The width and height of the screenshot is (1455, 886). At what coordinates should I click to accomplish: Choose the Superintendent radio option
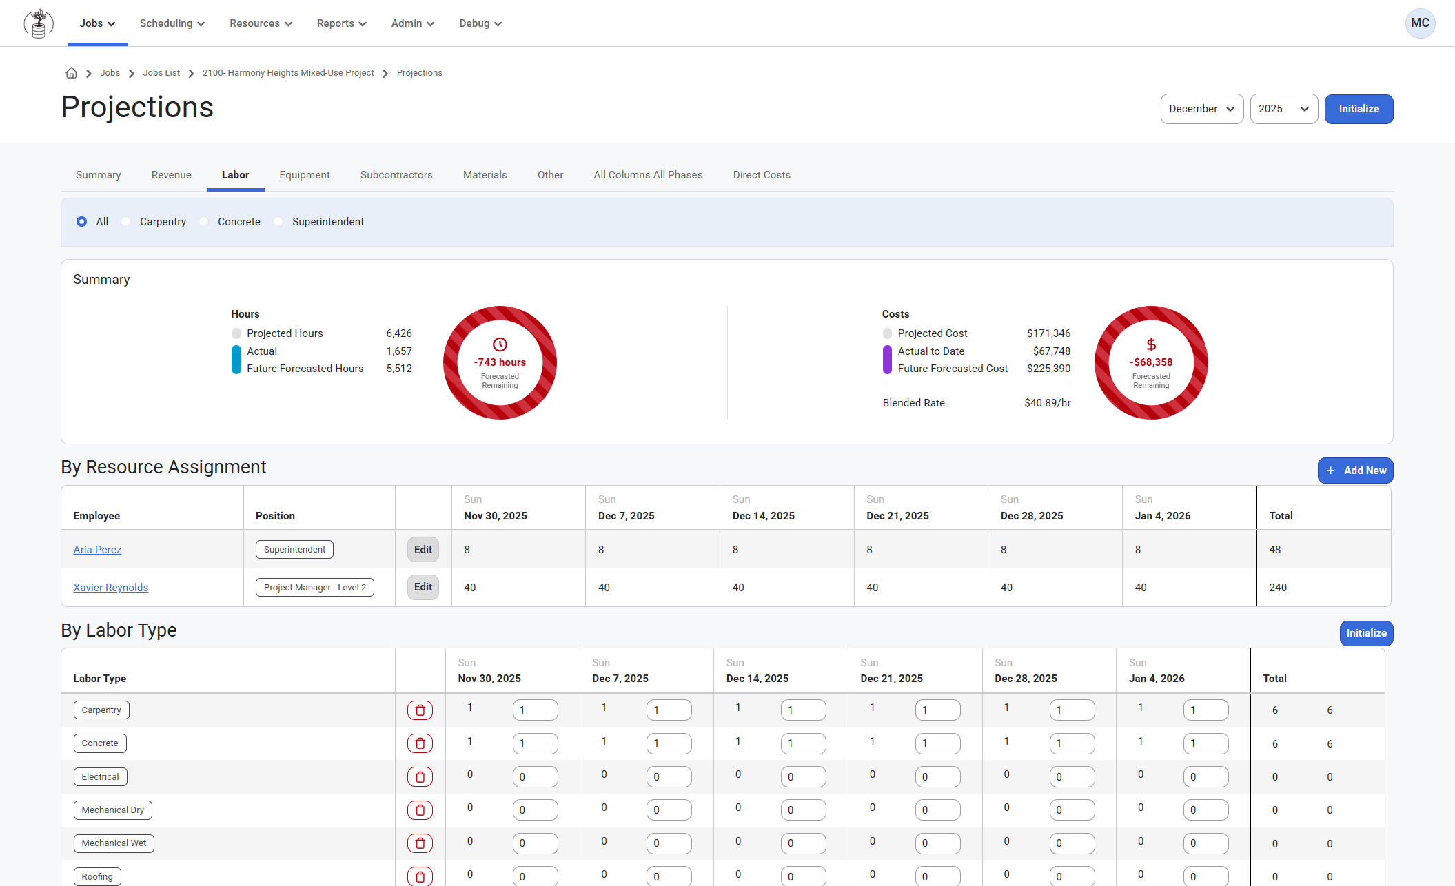278,222
